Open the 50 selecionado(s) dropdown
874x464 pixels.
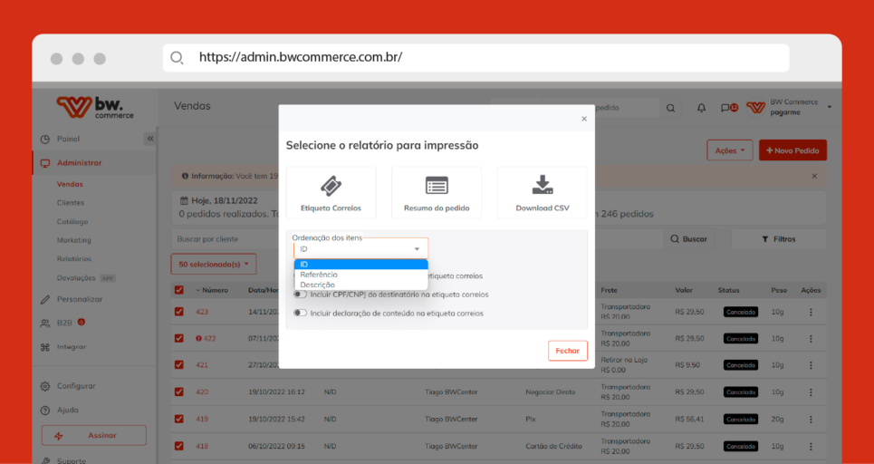click(214, 265)
